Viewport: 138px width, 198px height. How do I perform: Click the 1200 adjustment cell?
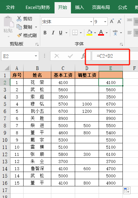pyautogui.click(x=87, y=111)
